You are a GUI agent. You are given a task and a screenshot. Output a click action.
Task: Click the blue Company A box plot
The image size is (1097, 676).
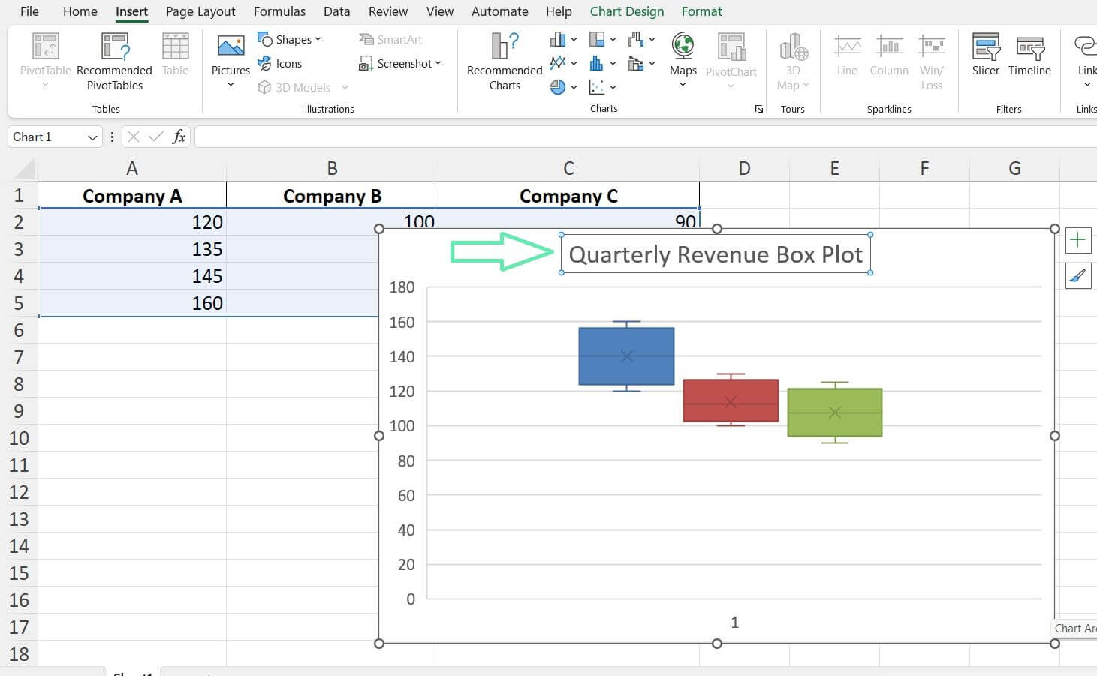click(625, 356)
